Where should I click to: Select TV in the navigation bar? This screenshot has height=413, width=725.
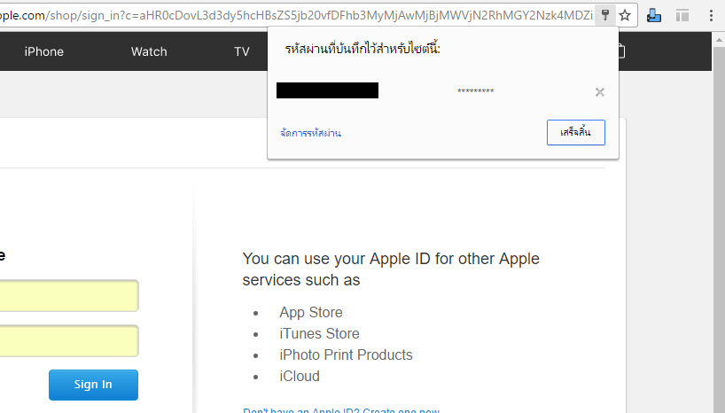coord(242,51)
